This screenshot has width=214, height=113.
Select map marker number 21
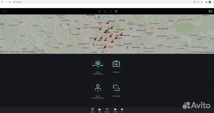[106, 40]
